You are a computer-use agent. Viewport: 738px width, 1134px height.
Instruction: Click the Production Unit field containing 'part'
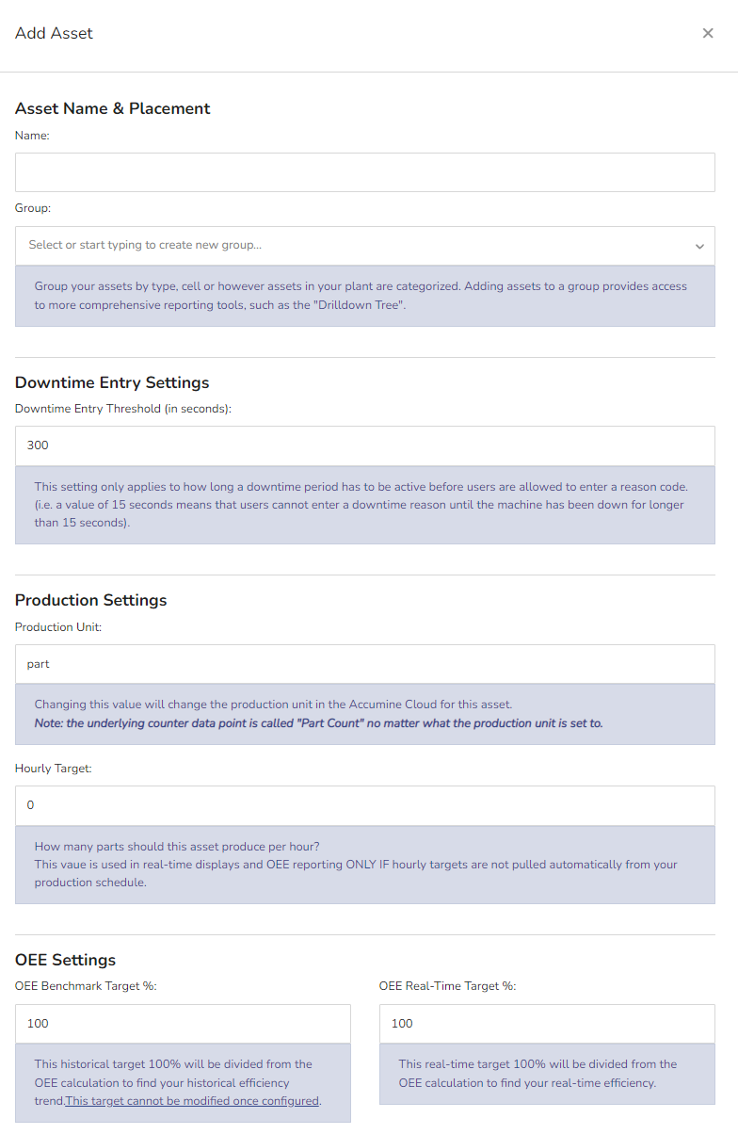(x=365, y=663)
